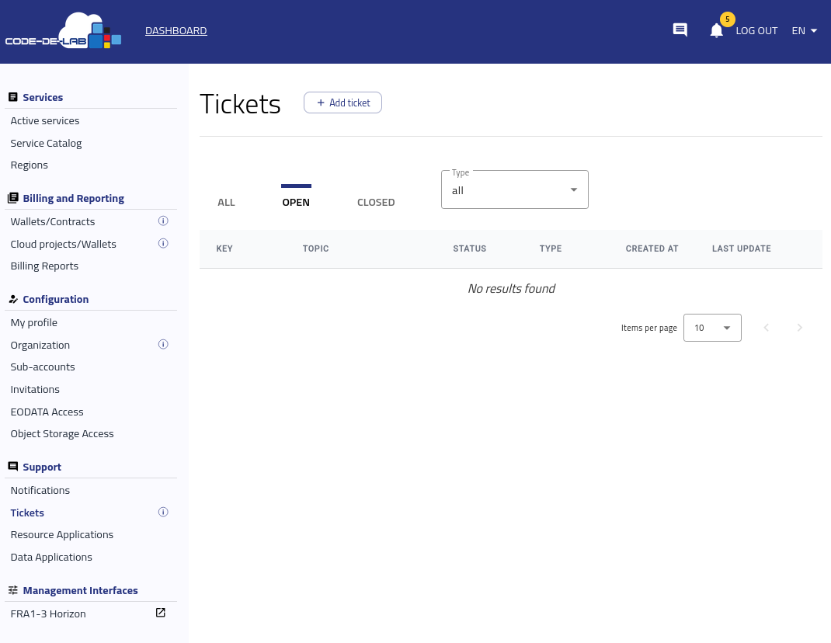Click the TYPE column header
Image resolution: width=831 pixels, height=643 pixels.
point(551,249)
